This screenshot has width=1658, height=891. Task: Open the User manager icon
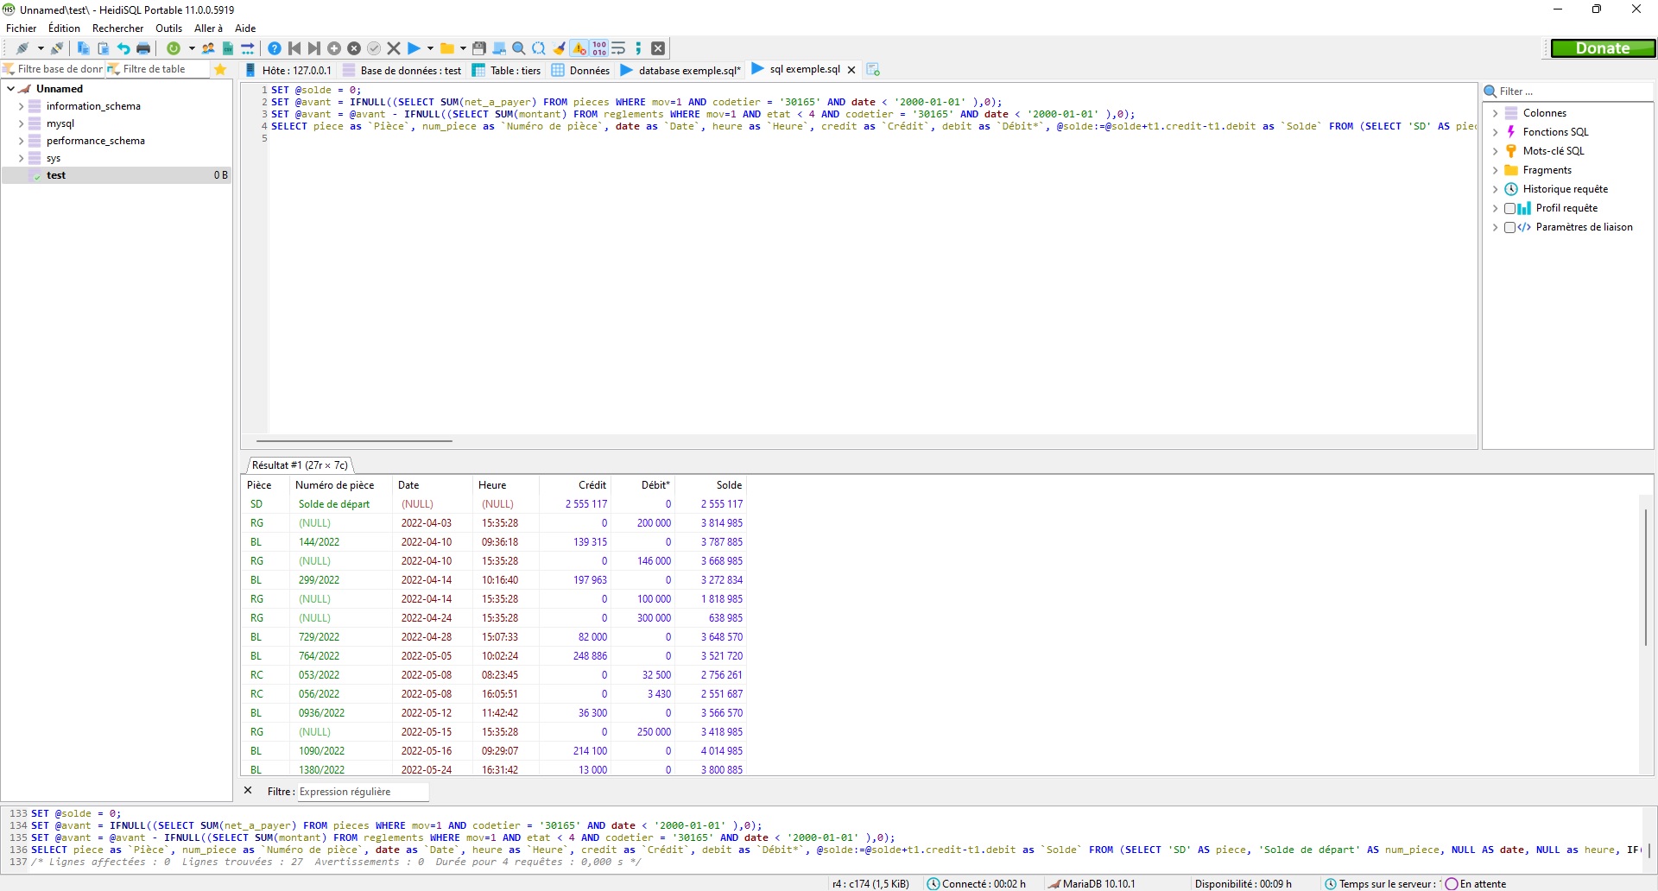208,48
